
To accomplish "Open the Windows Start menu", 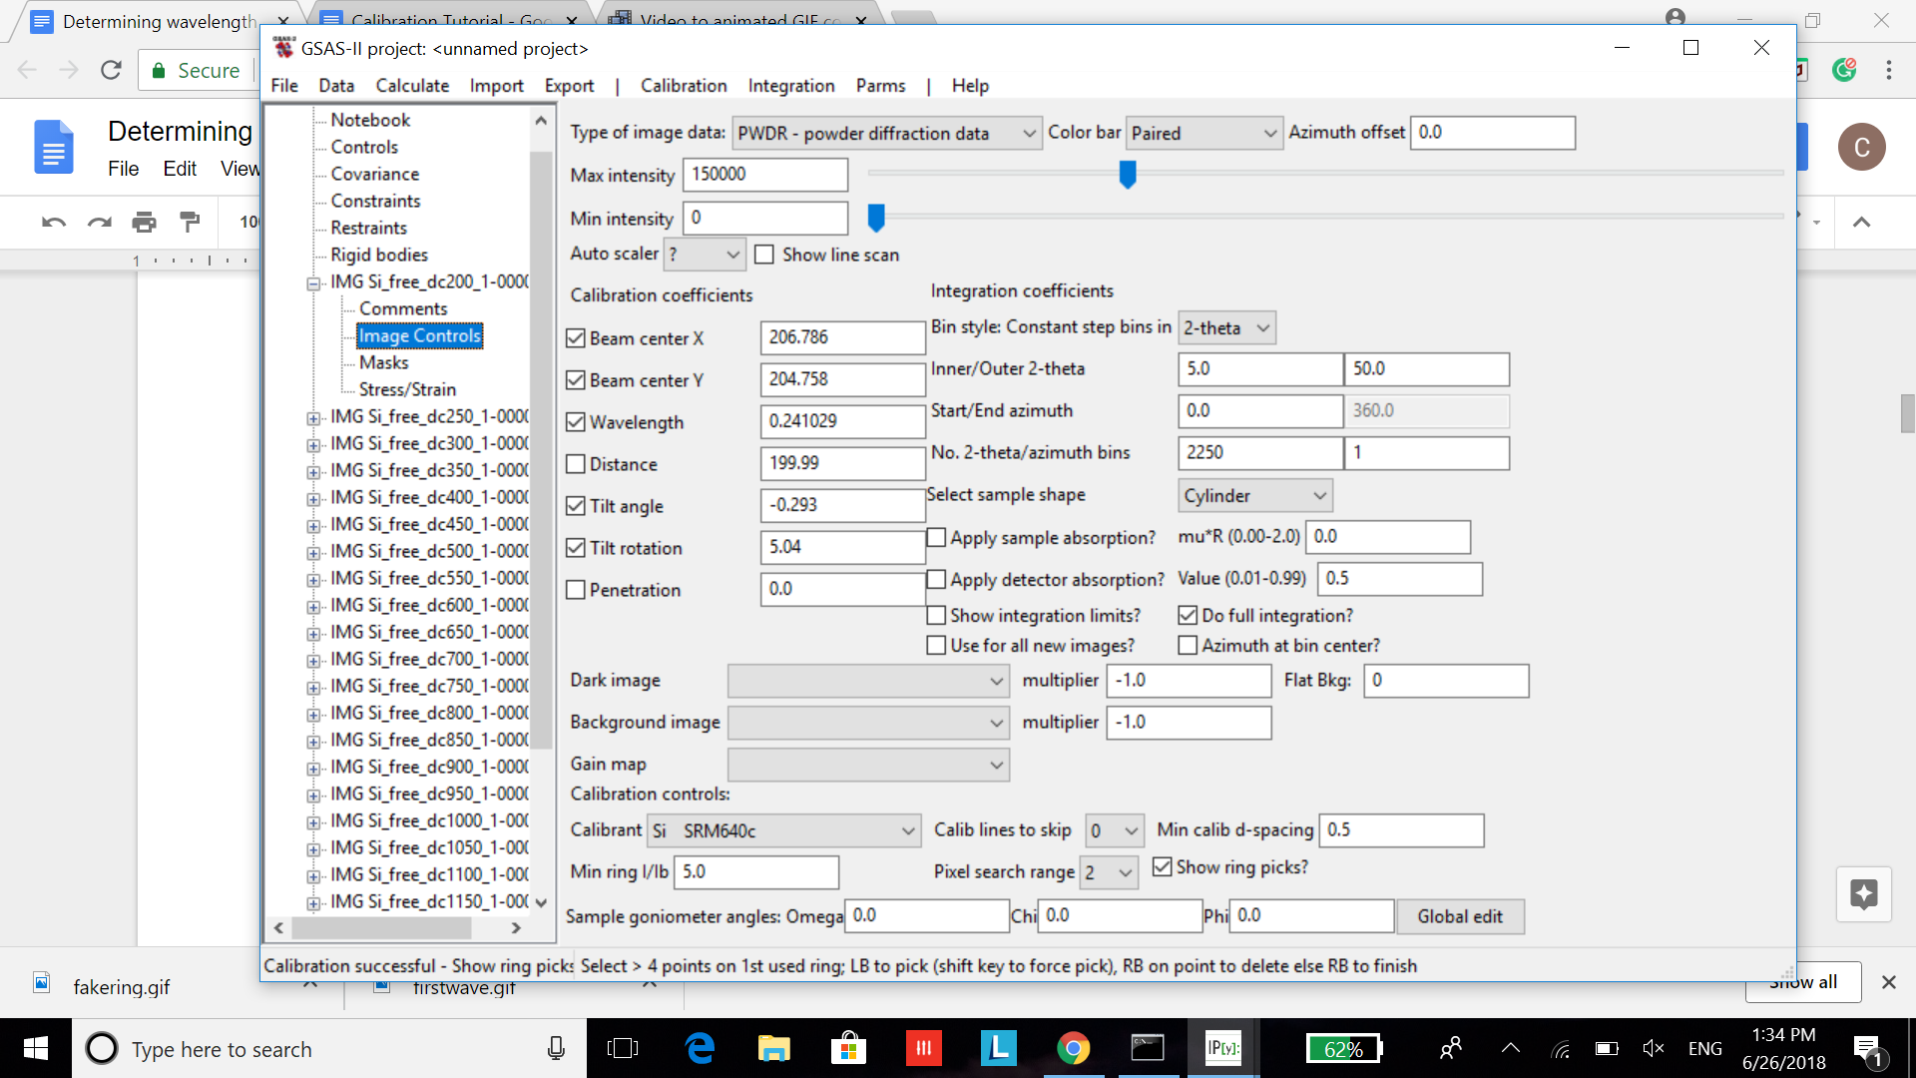I will [x=36, y=1048].
